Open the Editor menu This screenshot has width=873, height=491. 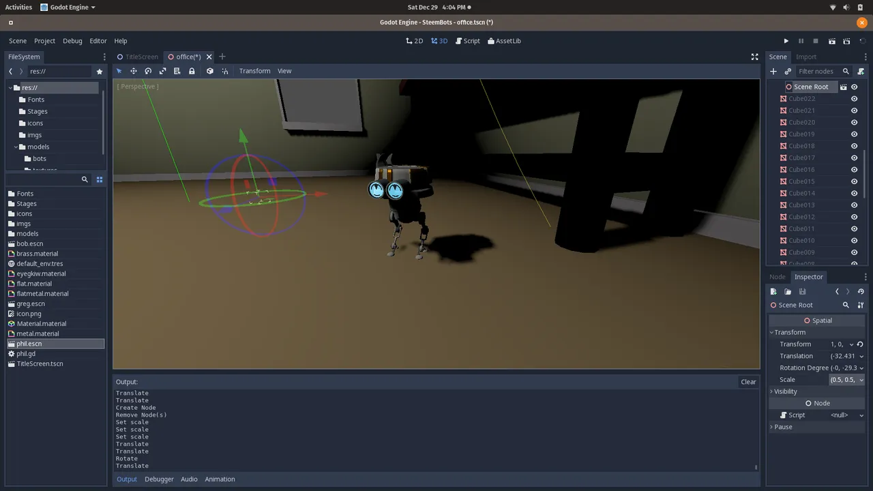tap(98, 41)
